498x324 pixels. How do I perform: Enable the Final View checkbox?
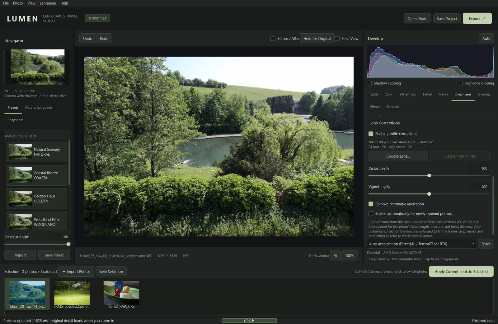tap(337, 39)
